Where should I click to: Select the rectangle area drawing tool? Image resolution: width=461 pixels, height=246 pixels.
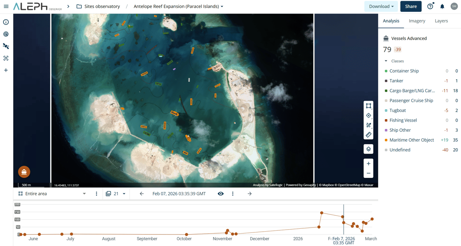click(368, 106)
